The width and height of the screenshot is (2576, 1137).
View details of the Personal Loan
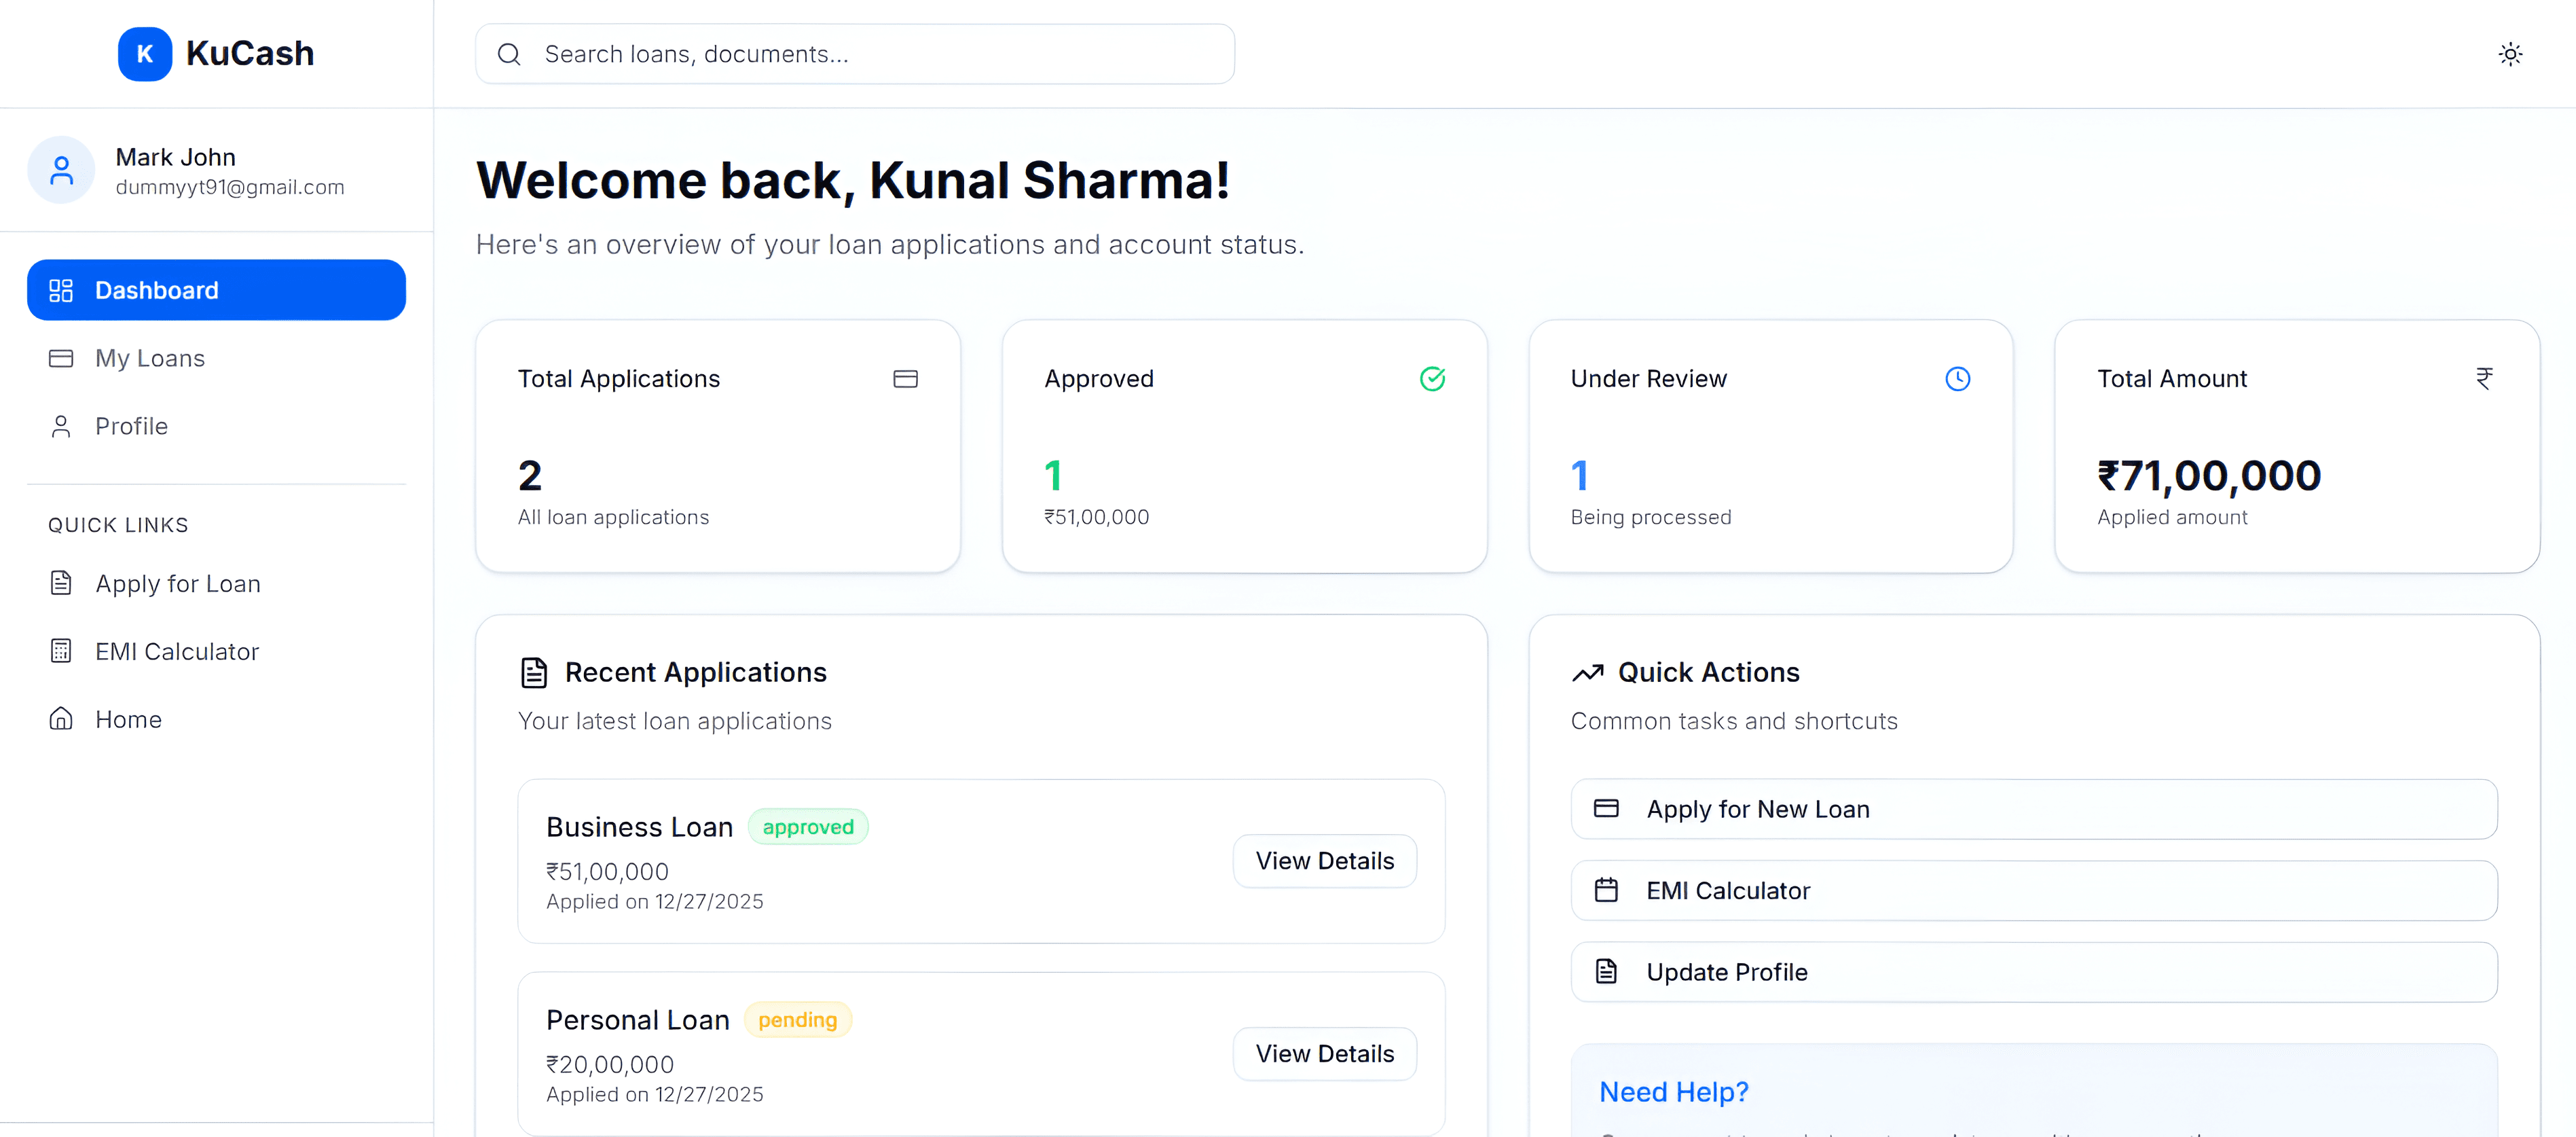point(1323,1054)
